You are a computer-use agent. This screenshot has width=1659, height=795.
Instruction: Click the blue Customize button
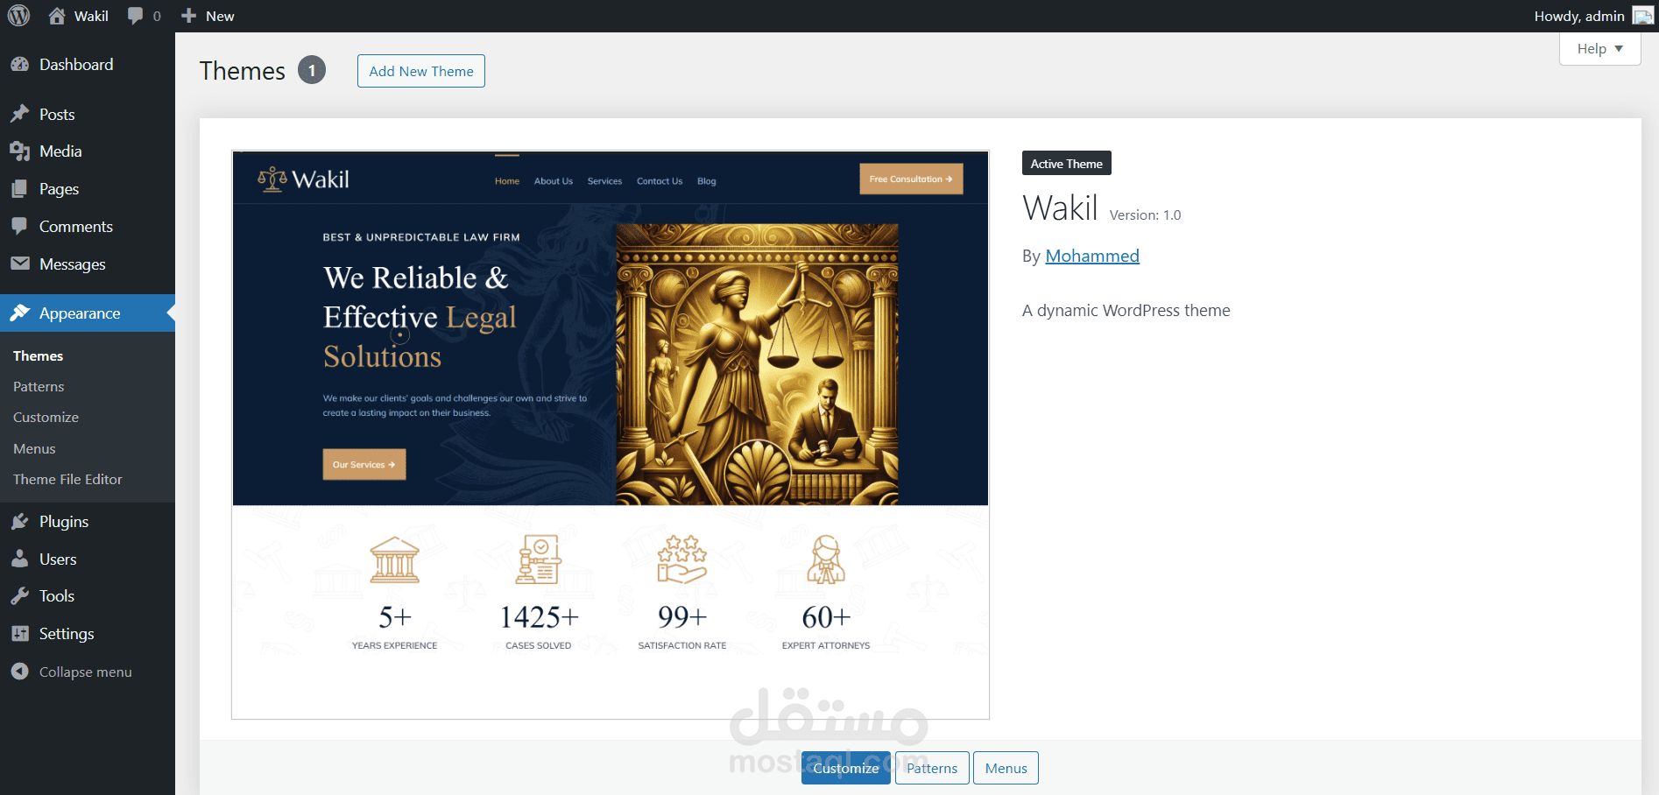click(x=846, y=768)
